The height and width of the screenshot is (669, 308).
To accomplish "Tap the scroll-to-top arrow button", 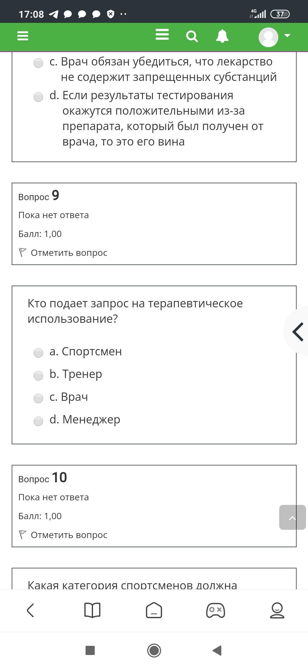I will (x=292, y=517).
